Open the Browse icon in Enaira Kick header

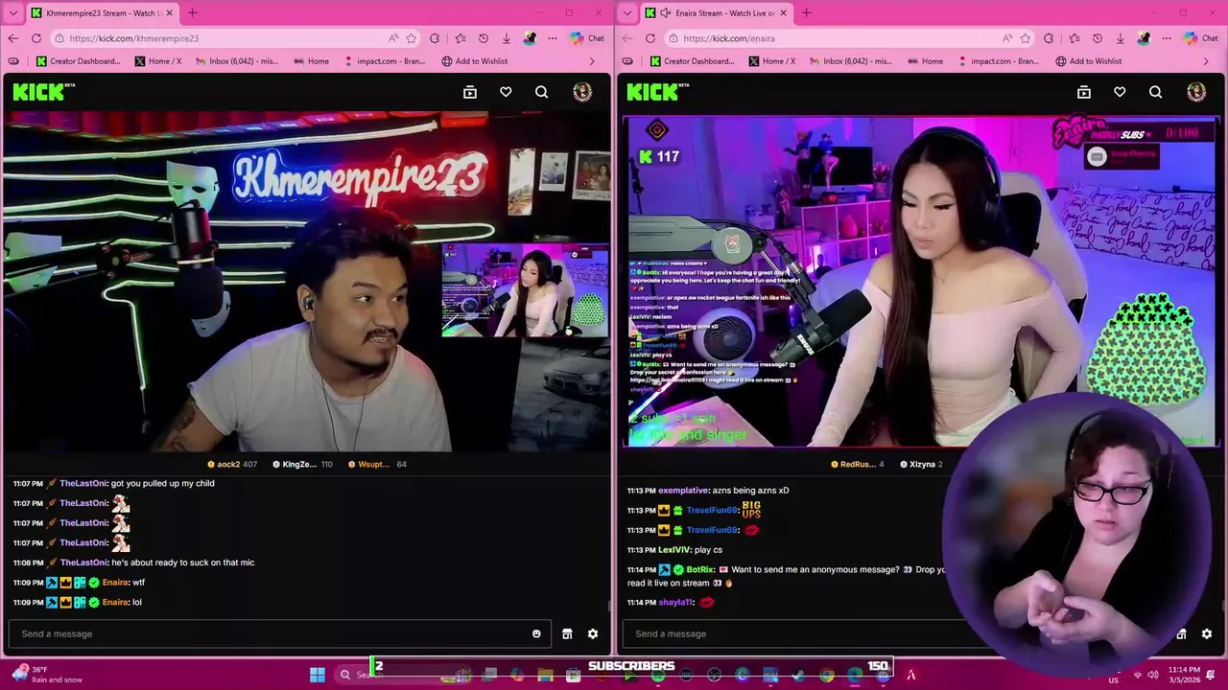tap(1084, 92)
